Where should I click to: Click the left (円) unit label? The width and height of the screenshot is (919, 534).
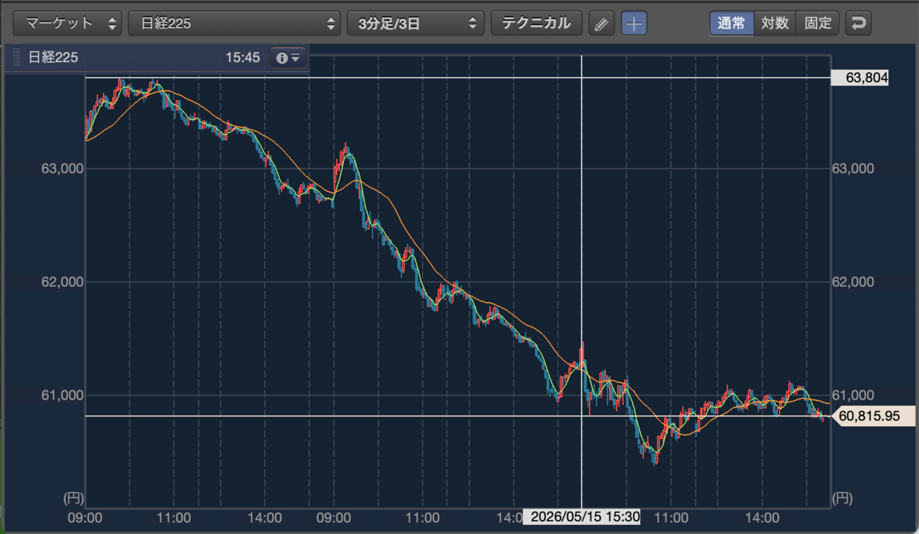point(72,498)
